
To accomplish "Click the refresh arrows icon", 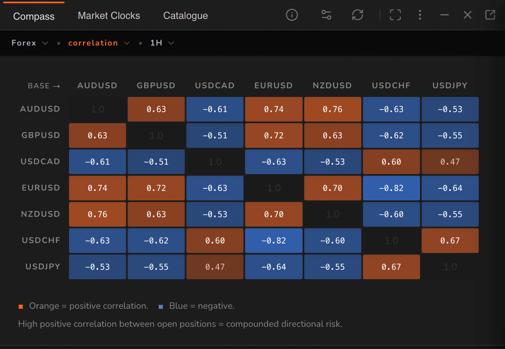I will 358,15.
